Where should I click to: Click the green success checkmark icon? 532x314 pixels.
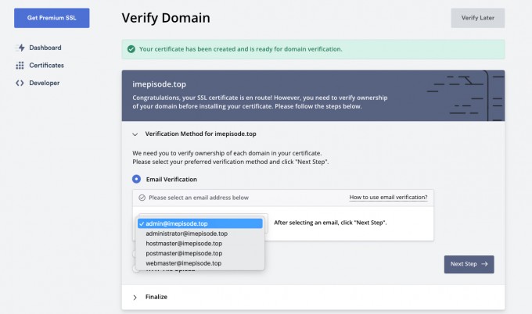[131, 49]
